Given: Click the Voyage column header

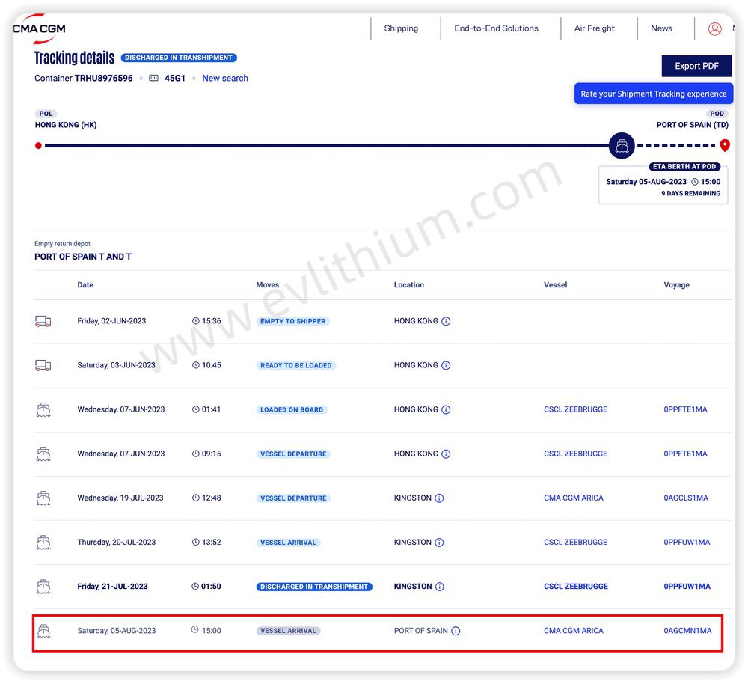Looking at the screenshot, I should click(x=676, y=285).
